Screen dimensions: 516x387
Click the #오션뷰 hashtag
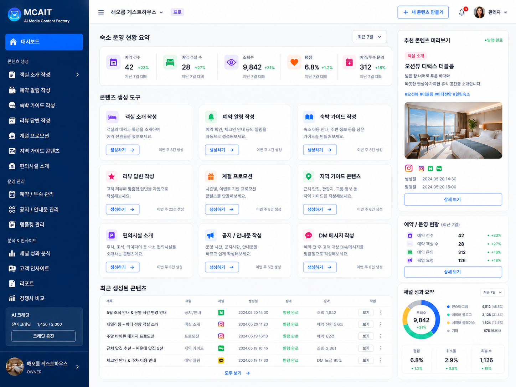(x=412, y=94)
